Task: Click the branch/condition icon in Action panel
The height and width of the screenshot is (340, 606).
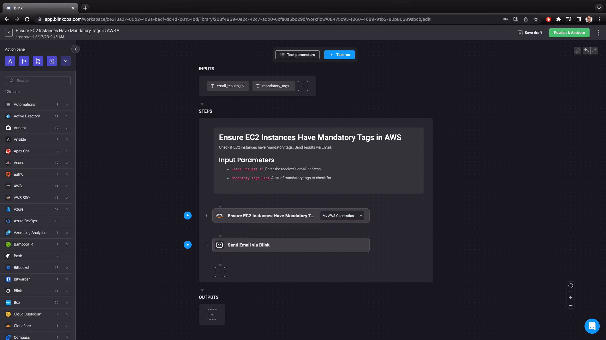Action: (24, 61)
